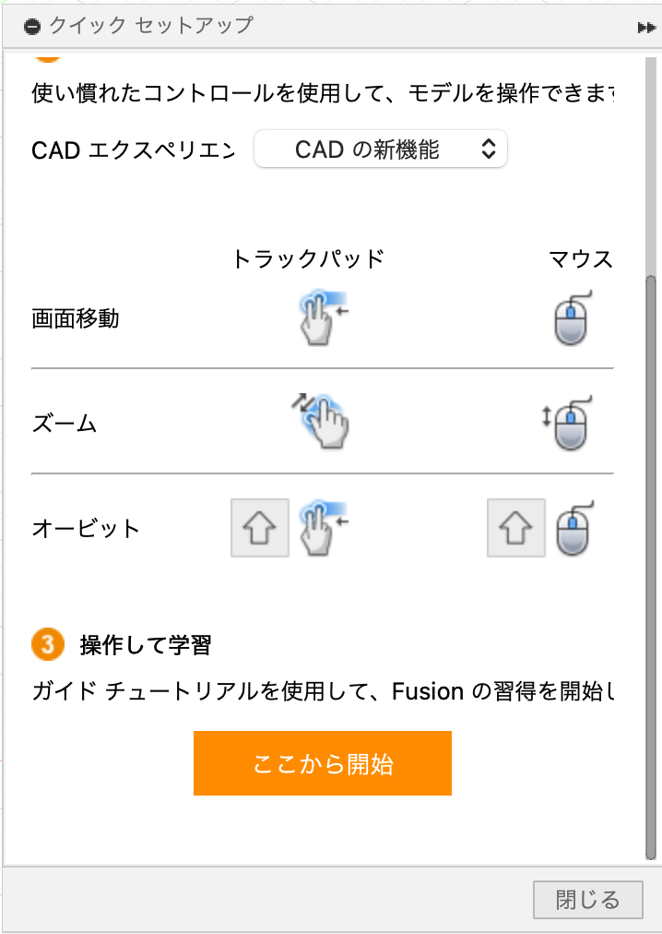The image size is (662, 934).
Task: Click the double-arrow expand icon in header
Action: pyautogui.click(x=646, y=28)
